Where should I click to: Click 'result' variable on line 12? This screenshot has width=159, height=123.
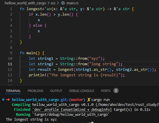point(44,70)
